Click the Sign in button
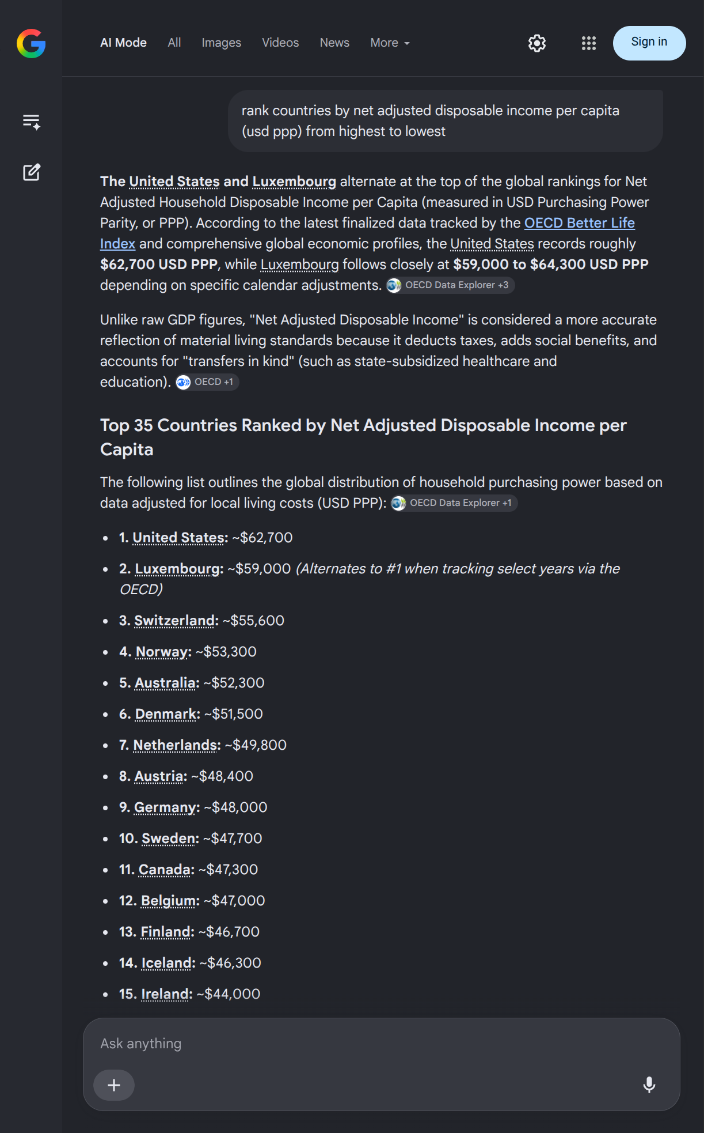The image size is (704, 1133). [649, 43]
